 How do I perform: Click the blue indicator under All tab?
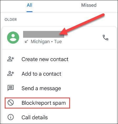tap(30, 12)
